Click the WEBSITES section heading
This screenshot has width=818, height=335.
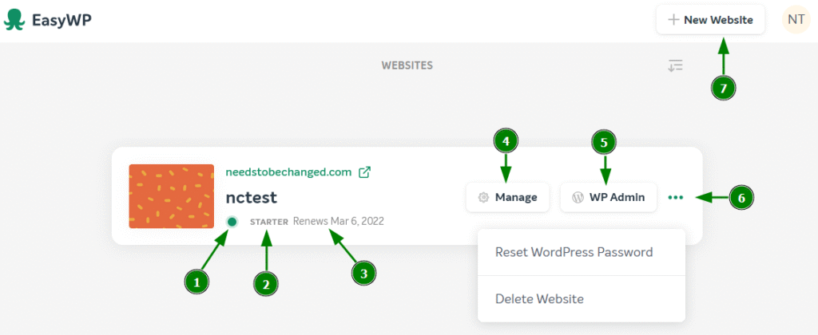coord(407,65)
